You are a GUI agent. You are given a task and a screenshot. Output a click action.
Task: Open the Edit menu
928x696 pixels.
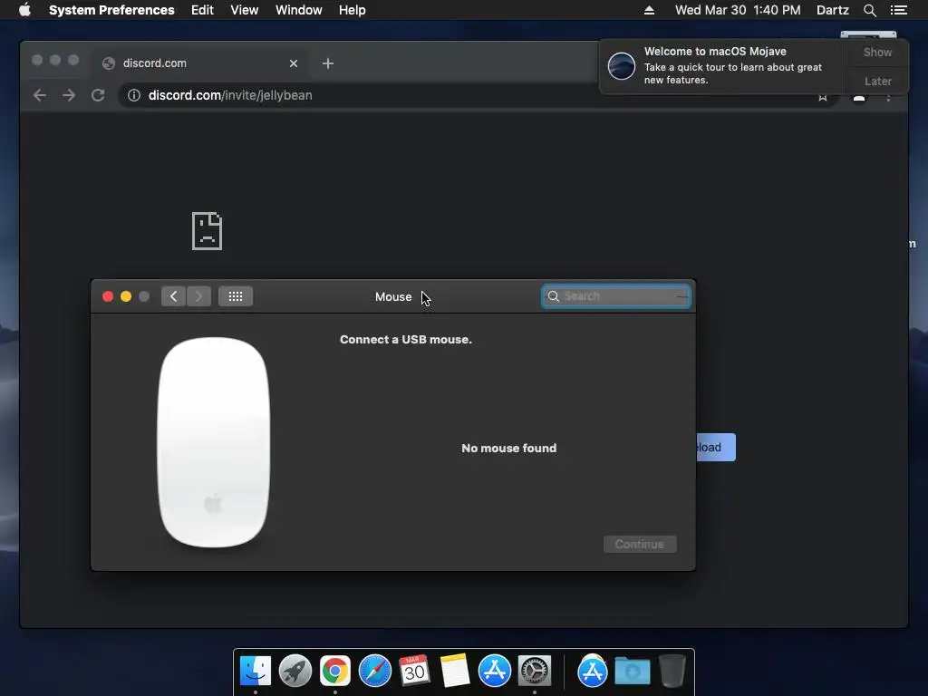[x=202, y=10]
